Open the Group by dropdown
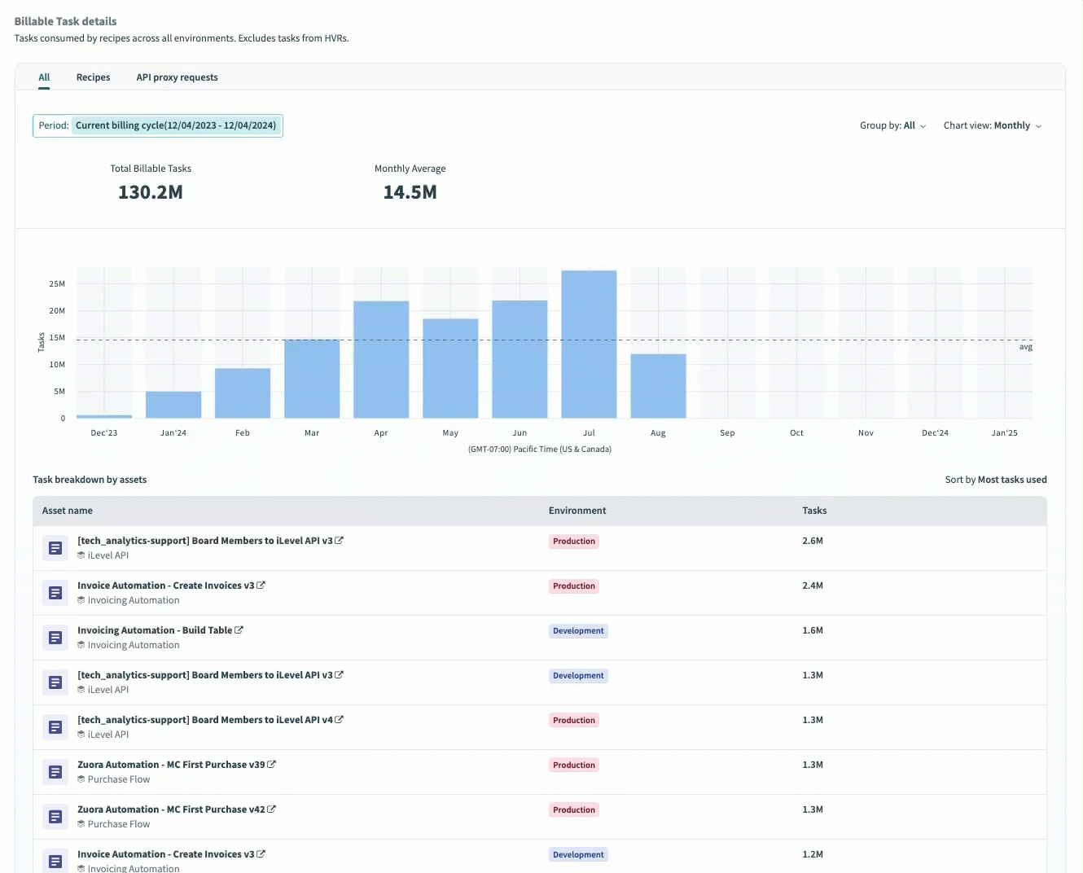 pos(892,125)
